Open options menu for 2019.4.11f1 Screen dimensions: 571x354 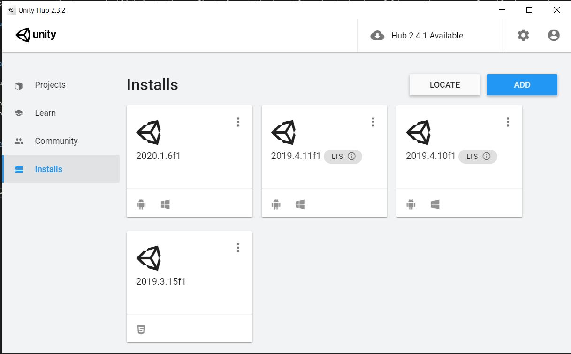point(373,122)
